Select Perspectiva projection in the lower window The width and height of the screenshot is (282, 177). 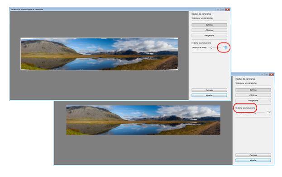tap(253, 100)
